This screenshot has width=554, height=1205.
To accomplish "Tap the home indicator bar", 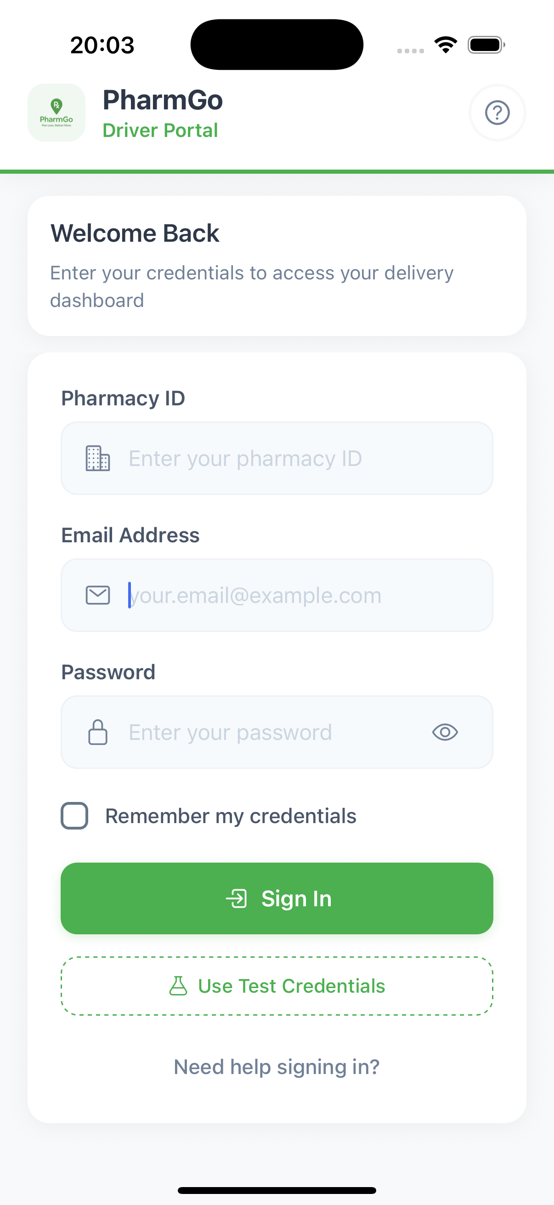I will tap(277, 1190).
